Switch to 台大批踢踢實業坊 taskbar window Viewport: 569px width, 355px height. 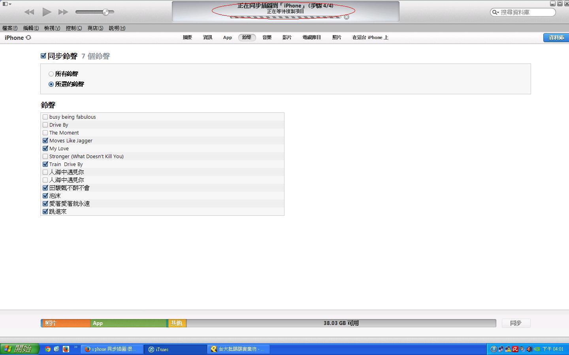coord(239,349)
